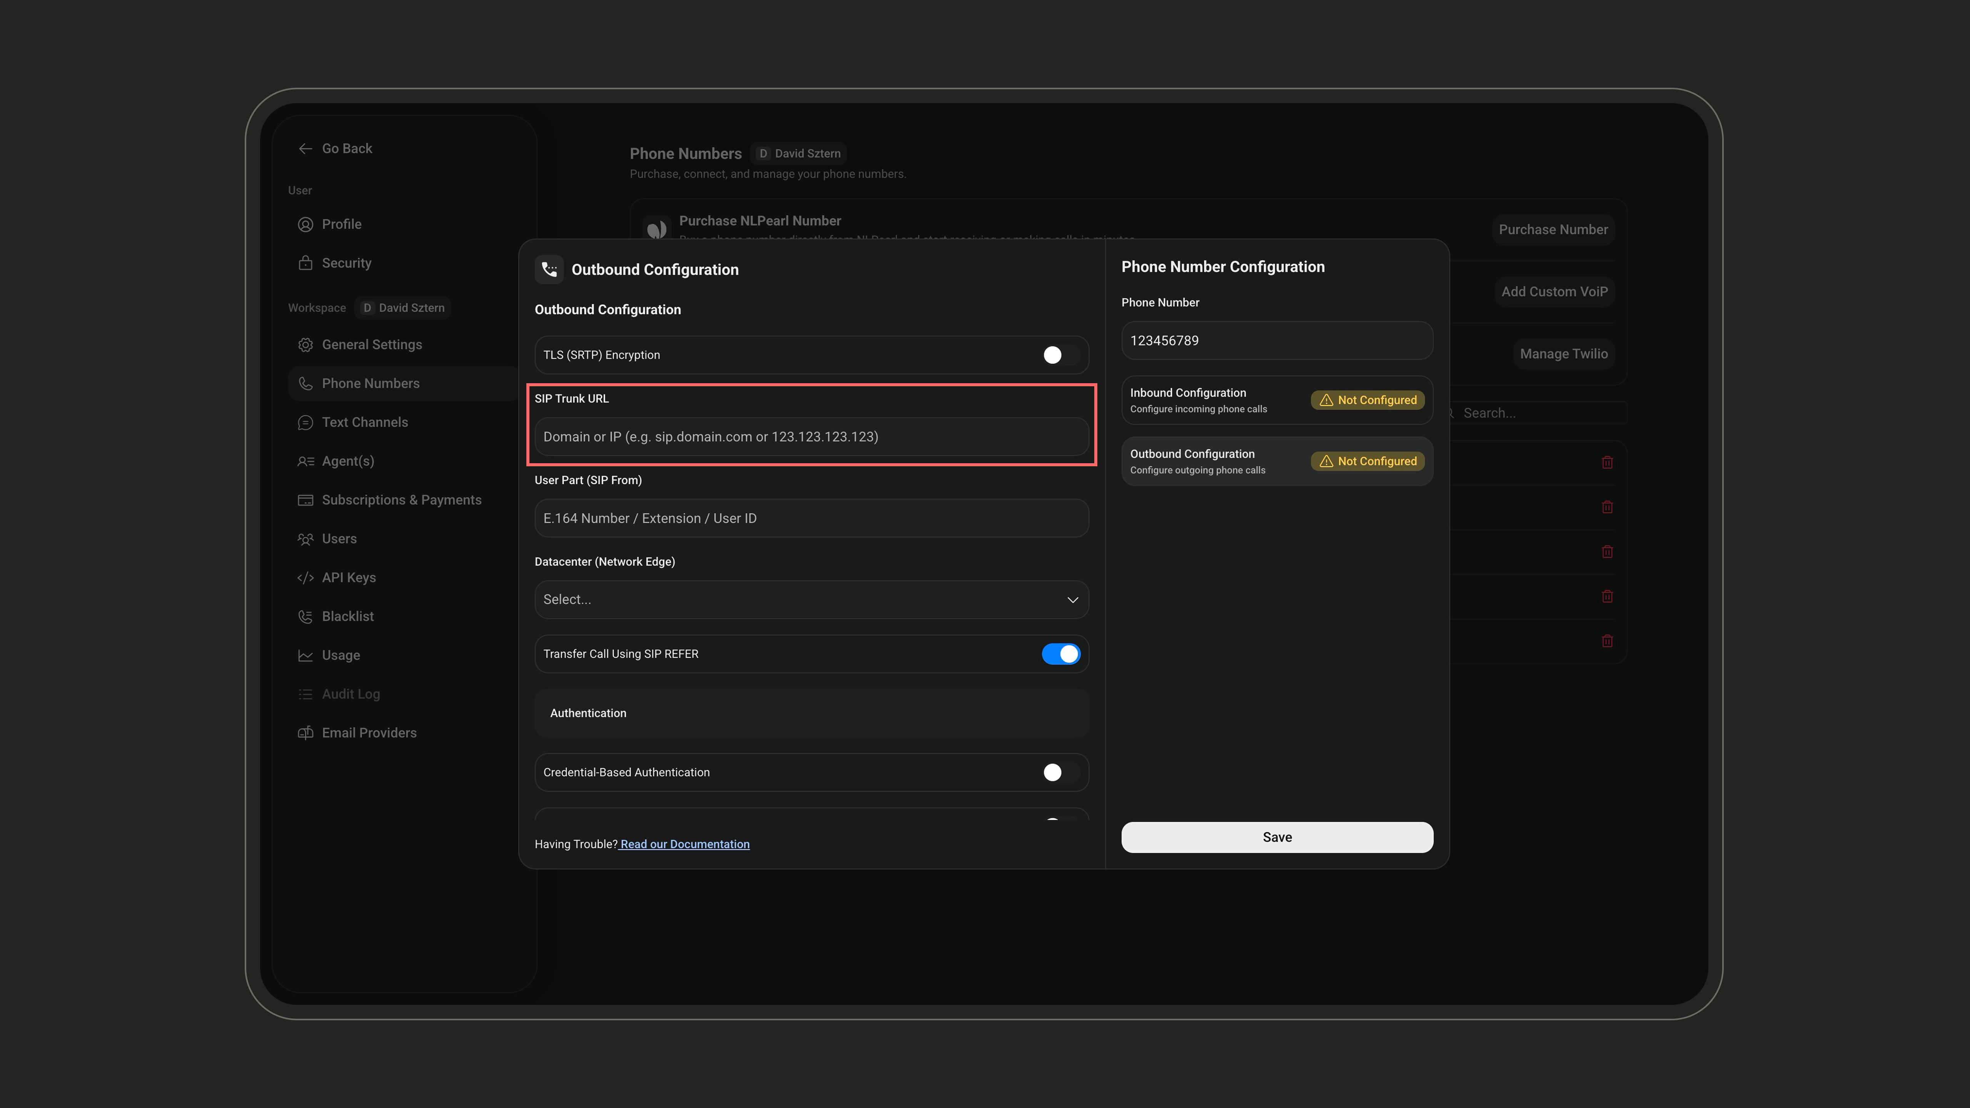
Task: Click the NLPearl logo icon beside Purchase NLPearl Number
Action: pyautogui.click(x=656, y=229)
